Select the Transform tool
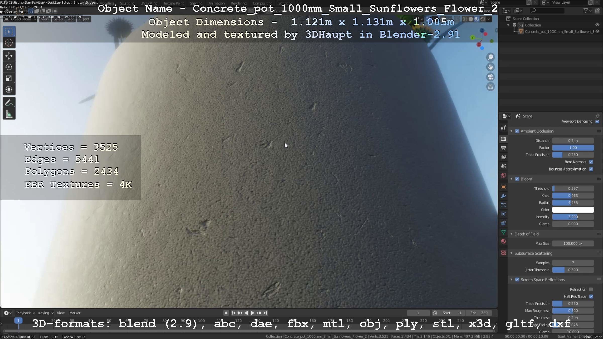Screen dimensions: 603x339 tap(9, 90)
